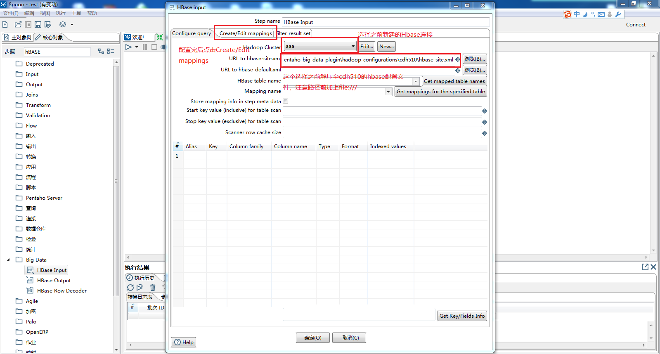Click Get mapped table names button
660x354 pixels.
tap(454, 81)
